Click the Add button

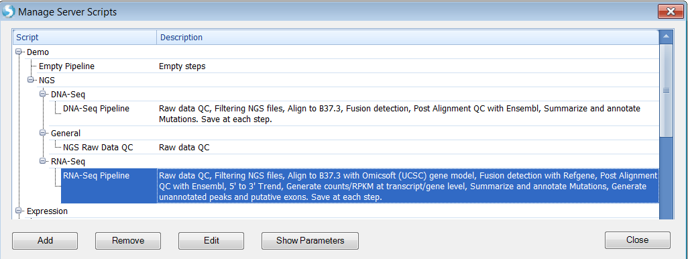pos(45,240)
